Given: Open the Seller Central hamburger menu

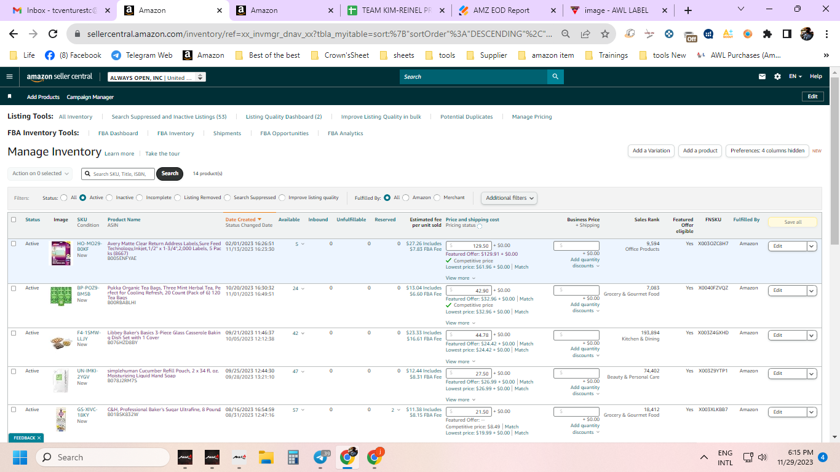Looking at the screenshot, I should (x=9, y=77).
